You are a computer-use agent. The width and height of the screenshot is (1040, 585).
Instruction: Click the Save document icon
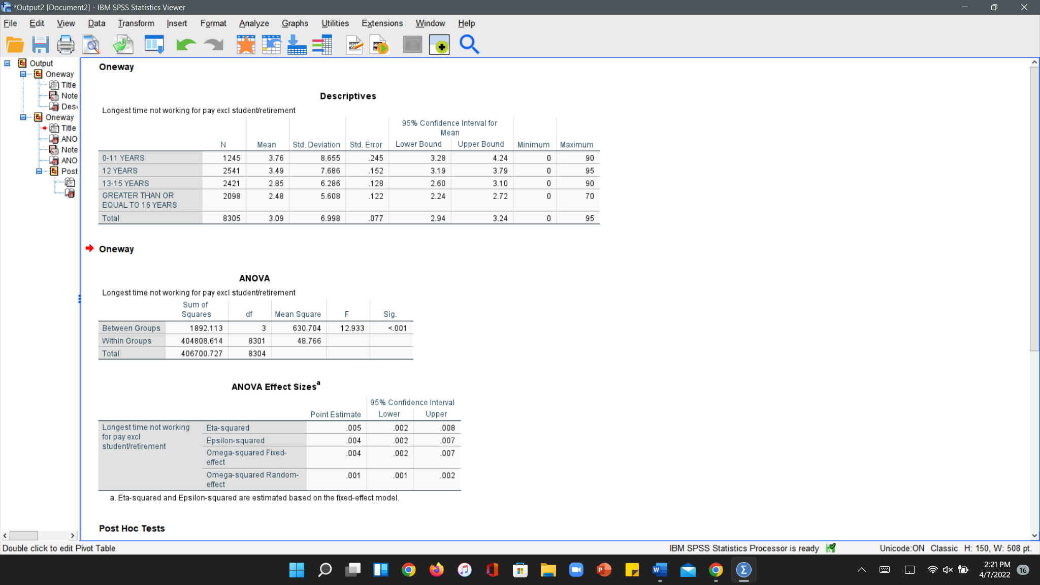point(40,45)
